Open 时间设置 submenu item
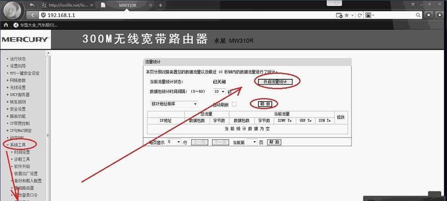 [x=22, y=152]
